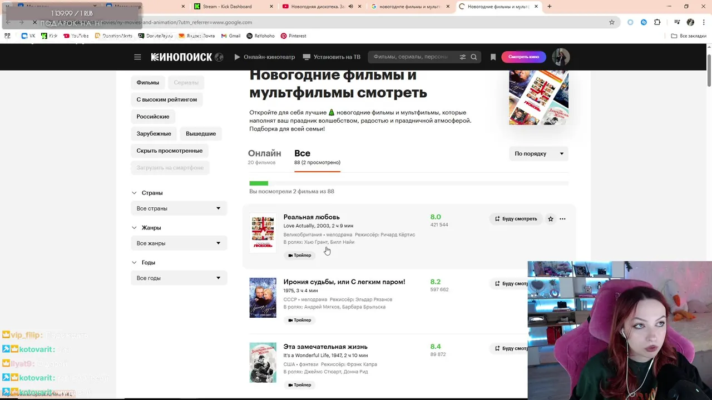Switch to the Все tab

[317, 157]
